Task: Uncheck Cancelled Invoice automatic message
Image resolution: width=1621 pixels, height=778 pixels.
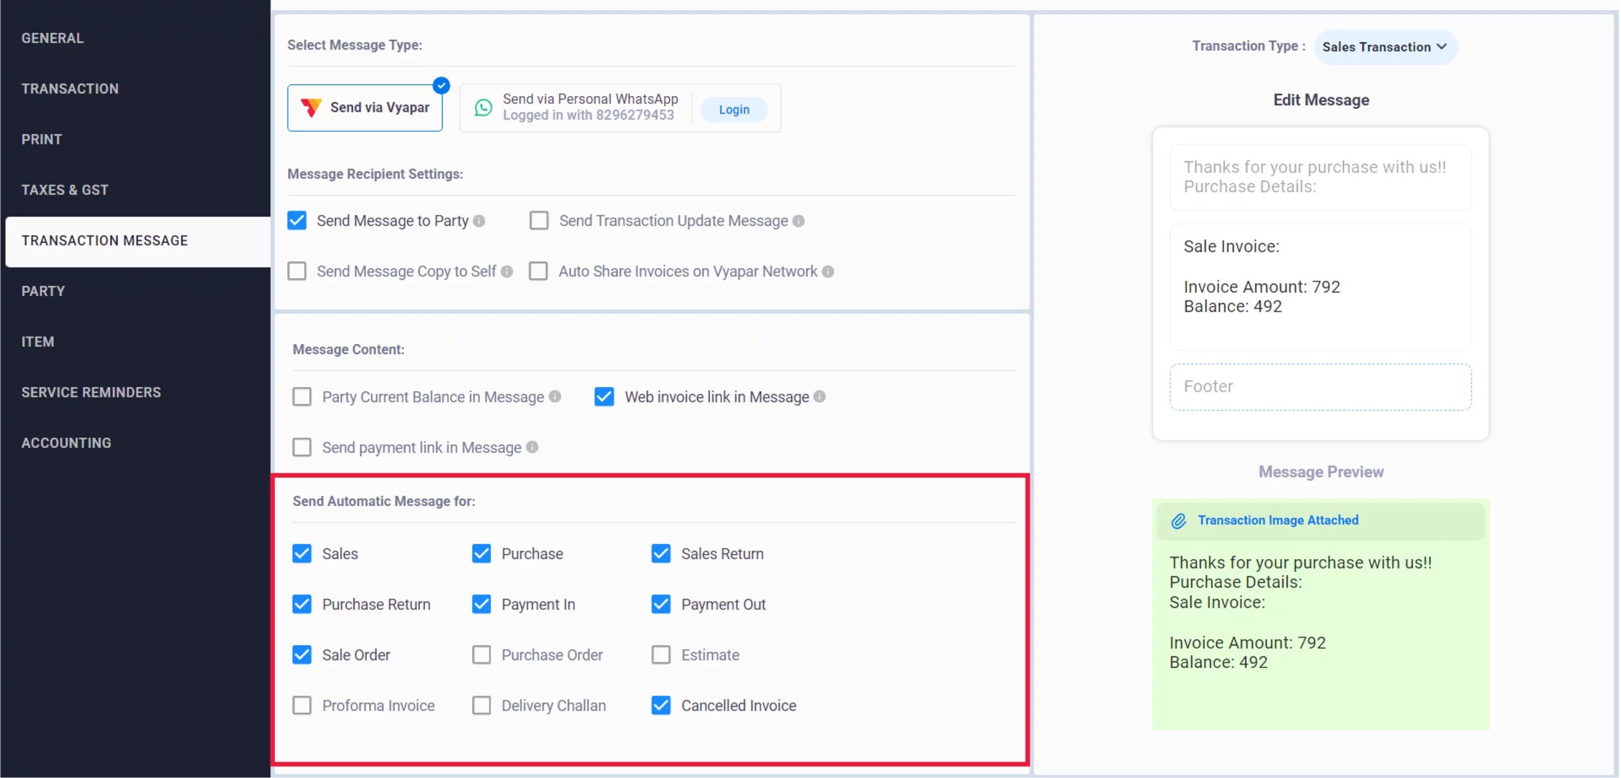Action: pyautogui.click(x=661, y=705)
